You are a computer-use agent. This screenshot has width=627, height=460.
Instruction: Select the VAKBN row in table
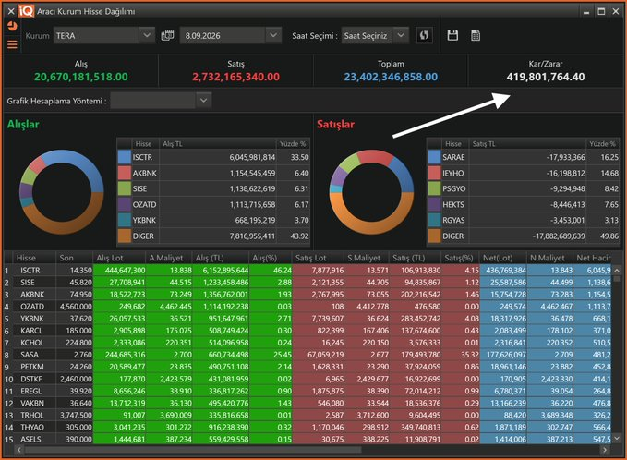307,404
